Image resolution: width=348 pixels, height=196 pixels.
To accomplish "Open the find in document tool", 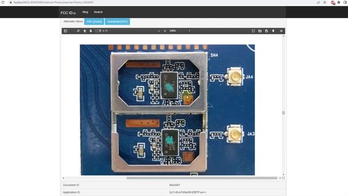I will tap(78, 31).
